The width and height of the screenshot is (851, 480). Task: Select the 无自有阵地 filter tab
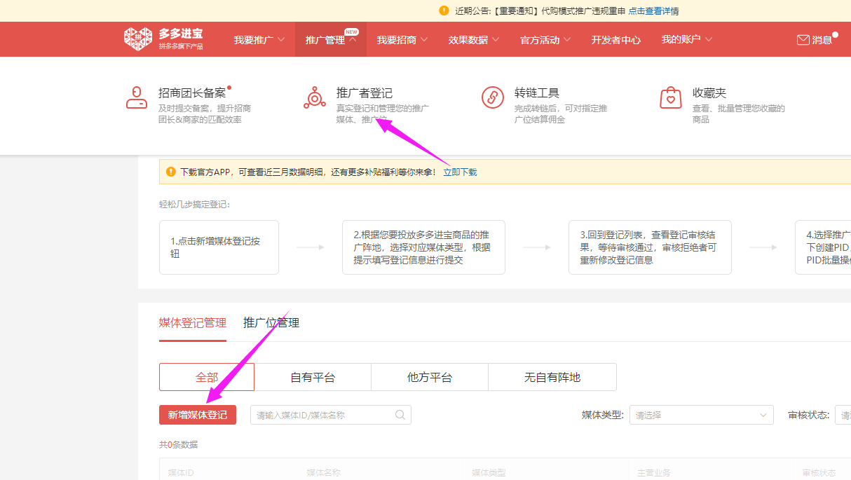(552, 377)
